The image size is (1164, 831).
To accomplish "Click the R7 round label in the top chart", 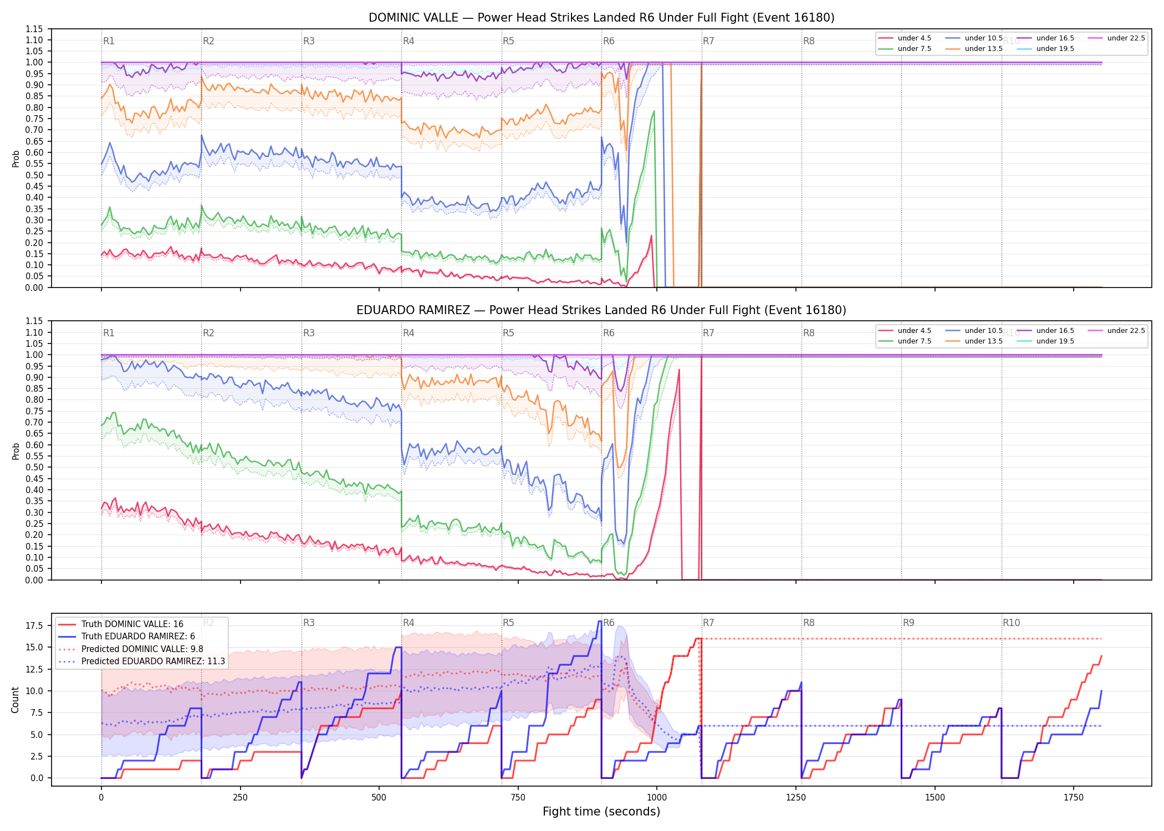I will (x=708, y=41).
